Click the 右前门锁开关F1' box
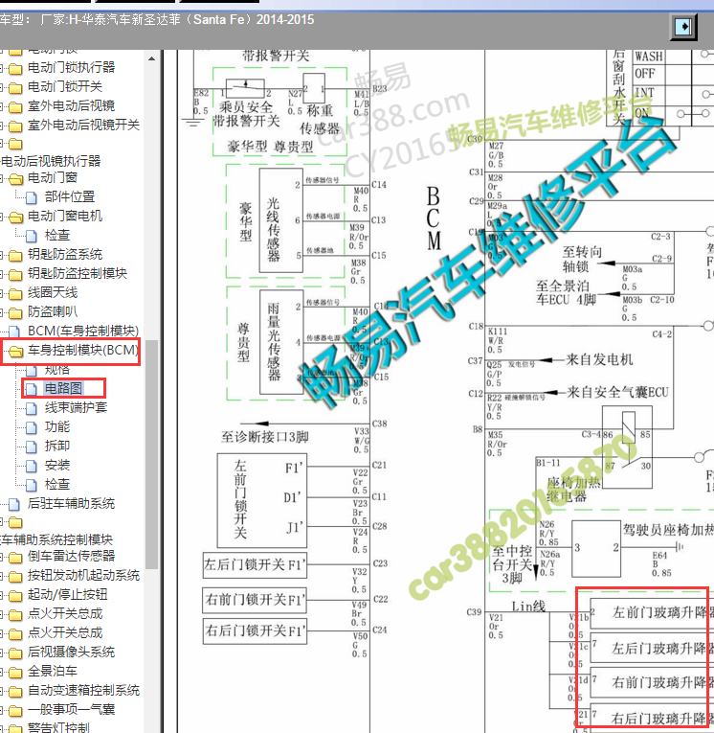This screenshot has height=733, width=714. click(x=255, y=600)
